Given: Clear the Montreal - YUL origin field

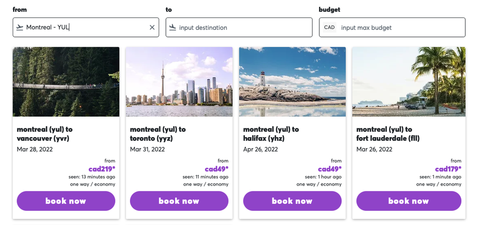Looking at the screenshot, I should 152,28.
